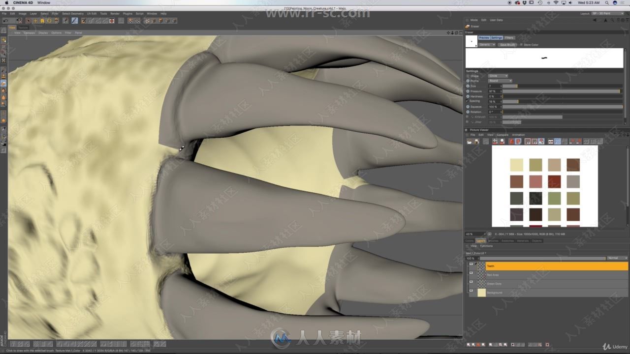Open the Profile dropdown set to Round
This screenshot has width=630, height=354.
click(x=500, y=81)
